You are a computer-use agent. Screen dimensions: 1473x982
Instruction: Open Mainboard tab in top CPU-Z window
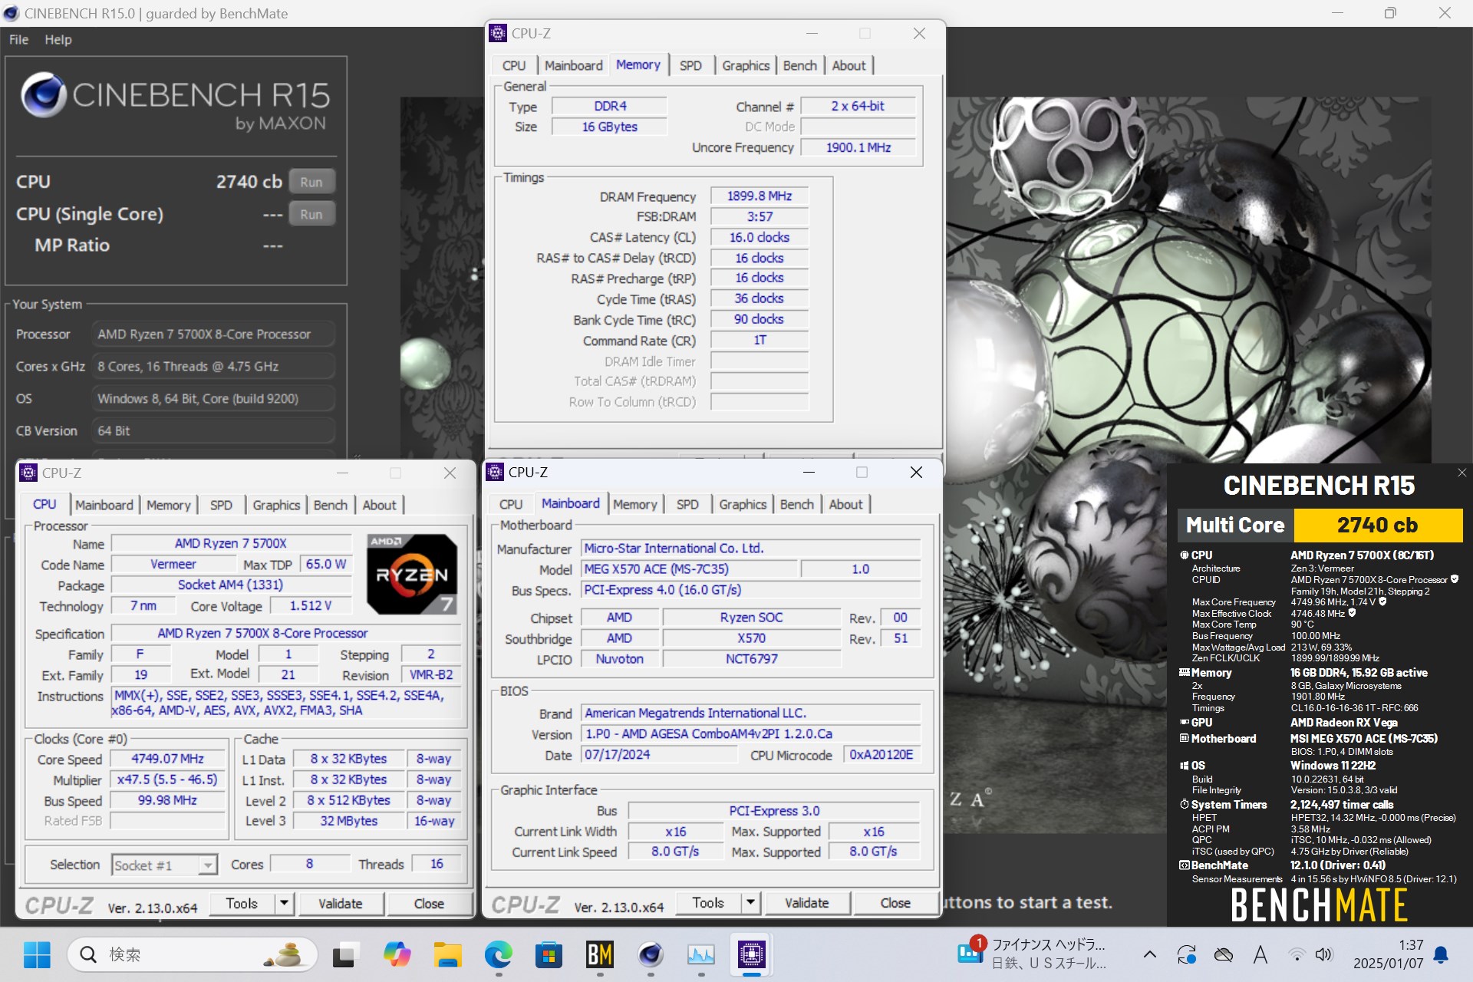click(573, 66)
